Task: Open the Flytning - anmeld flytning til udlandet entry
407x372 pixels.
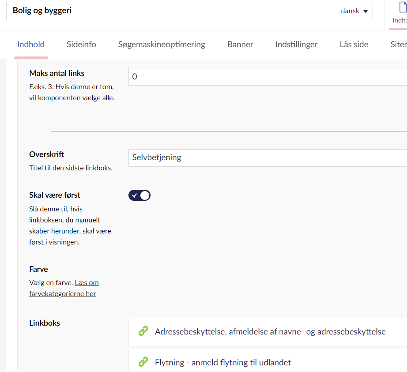Action: [x=223, y=362]
